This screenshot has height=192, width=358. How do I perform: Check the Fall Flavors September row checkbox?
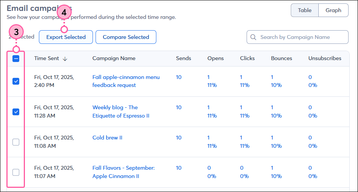pos(16,172)
